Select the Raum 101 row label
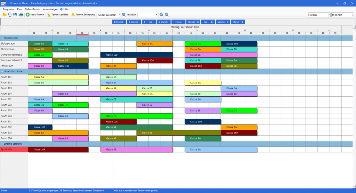This screenshot has width=356, height=193. pos(14,77)
